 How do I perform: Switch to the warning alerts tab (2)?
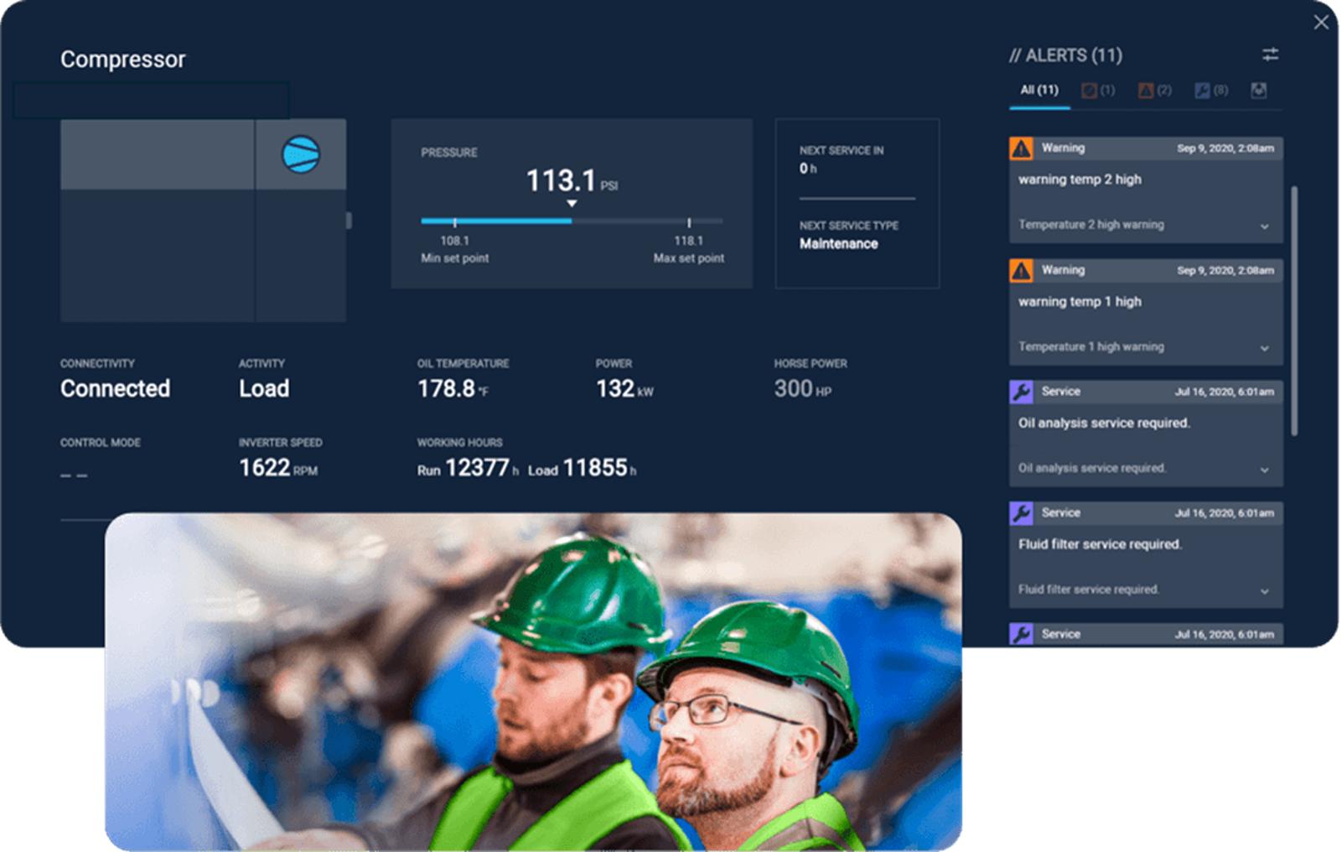[1155, 91]
